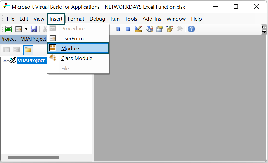Open the Format menu
Image resolution: width=268 pixels, height=163 pixels.
tap(76, 19)
